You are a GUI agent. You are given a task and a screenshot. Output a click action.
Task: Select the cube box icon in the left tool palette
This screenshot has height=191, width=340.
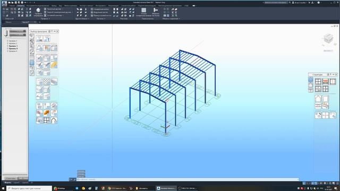tap(54, 48)
